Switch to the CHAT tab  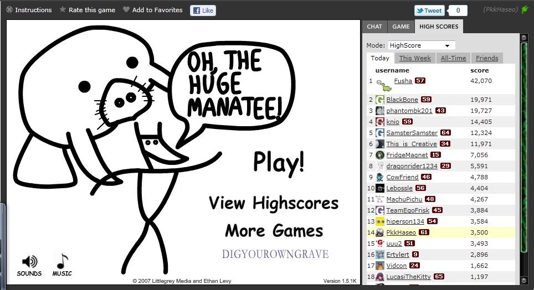click(374, 27)
